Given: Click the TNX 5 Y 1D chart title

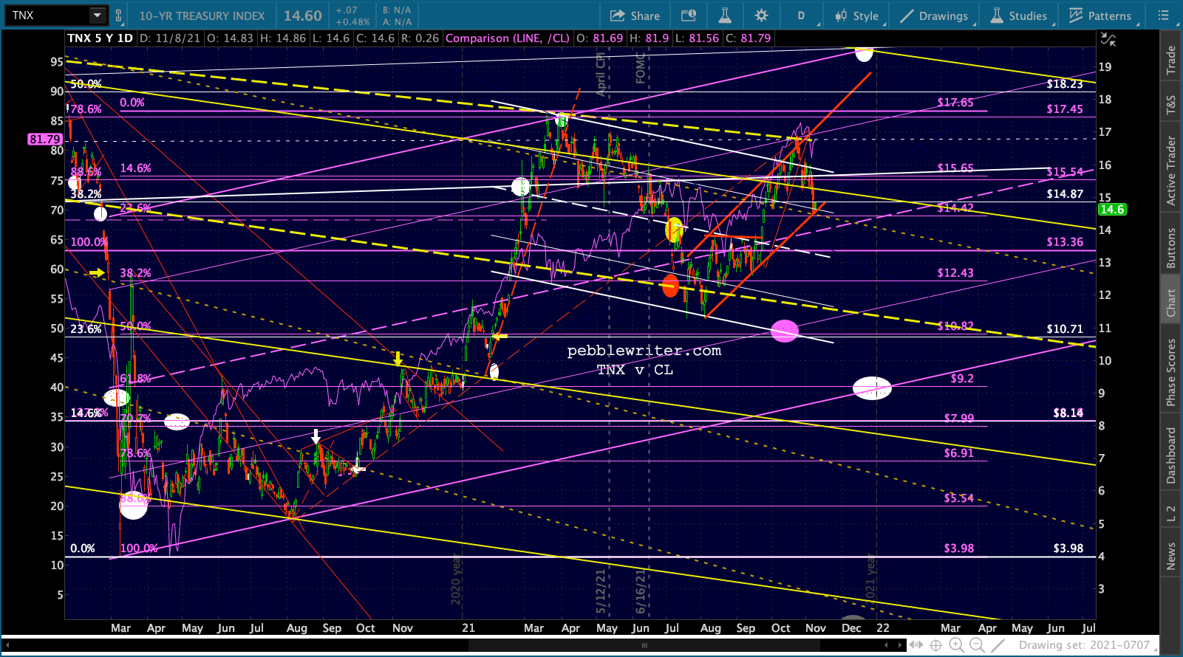Looking at the screenshot, I should click(x=100, y=38).
